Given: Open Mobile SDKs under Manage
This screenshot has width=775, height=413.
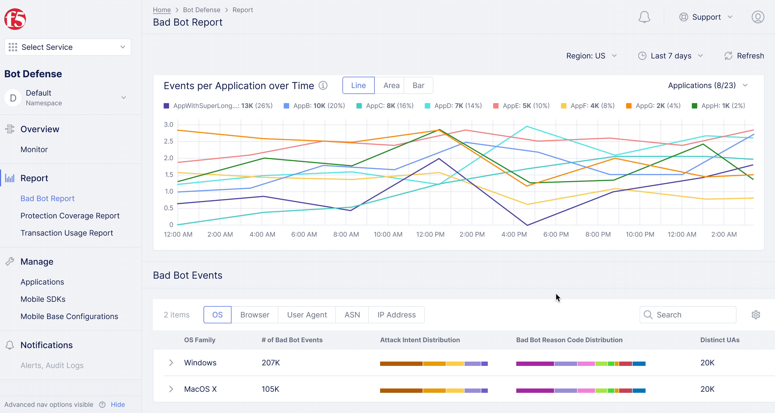Looking at the screenshot, I should click(x=43, y=299).
